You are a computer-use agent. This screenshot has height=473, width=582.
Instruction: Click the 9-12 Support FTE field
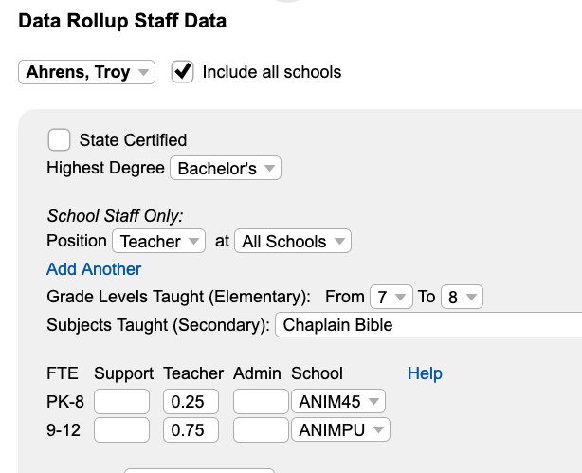pyautogui.click(x=121, y=430)
